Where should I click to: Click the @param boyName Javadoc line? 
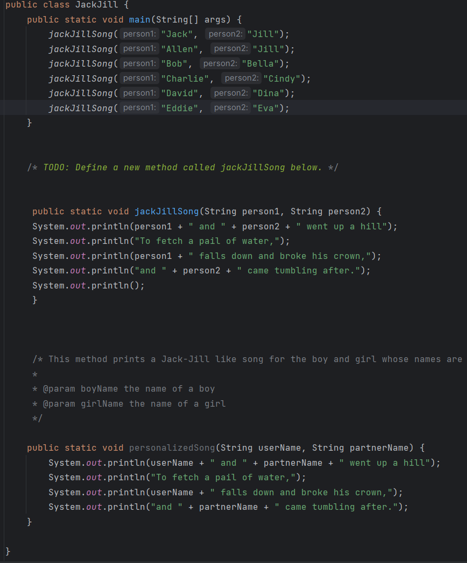pos(124,388)
